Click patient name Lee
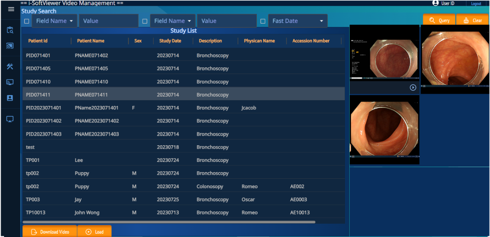Image resolution: width=490 pixels, height=237 pixels. 79,160
